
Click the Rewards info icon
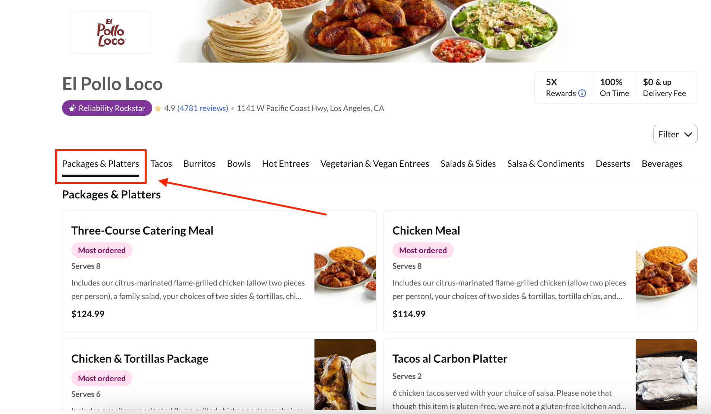coord(582,93)
